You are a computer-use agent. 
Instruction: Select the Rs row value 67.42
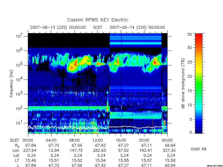point(100,145)
